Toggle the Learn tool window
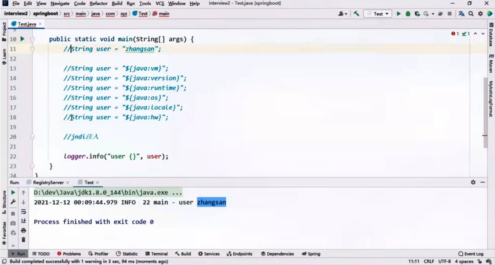This screenshot has height=265, width=495. 4,56
